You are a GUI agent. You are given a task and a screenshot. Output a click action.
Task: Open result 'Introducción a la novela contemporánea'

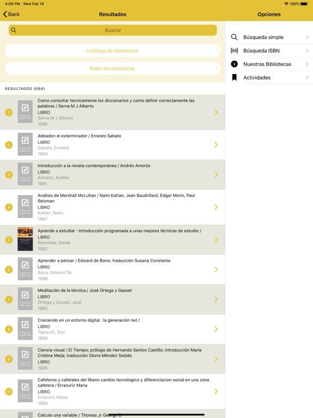[x=112, y=175]
